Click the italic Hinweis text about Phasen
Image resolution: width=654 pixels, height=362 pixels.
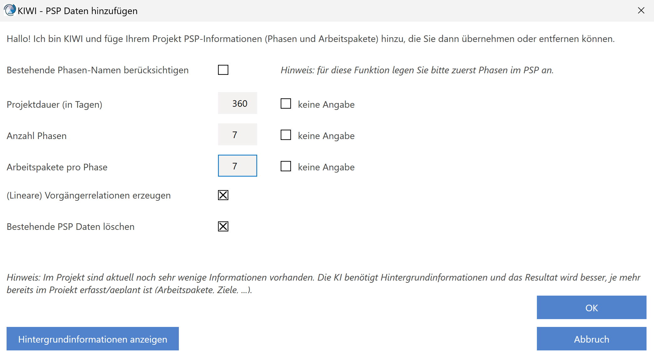coord(417,70)
